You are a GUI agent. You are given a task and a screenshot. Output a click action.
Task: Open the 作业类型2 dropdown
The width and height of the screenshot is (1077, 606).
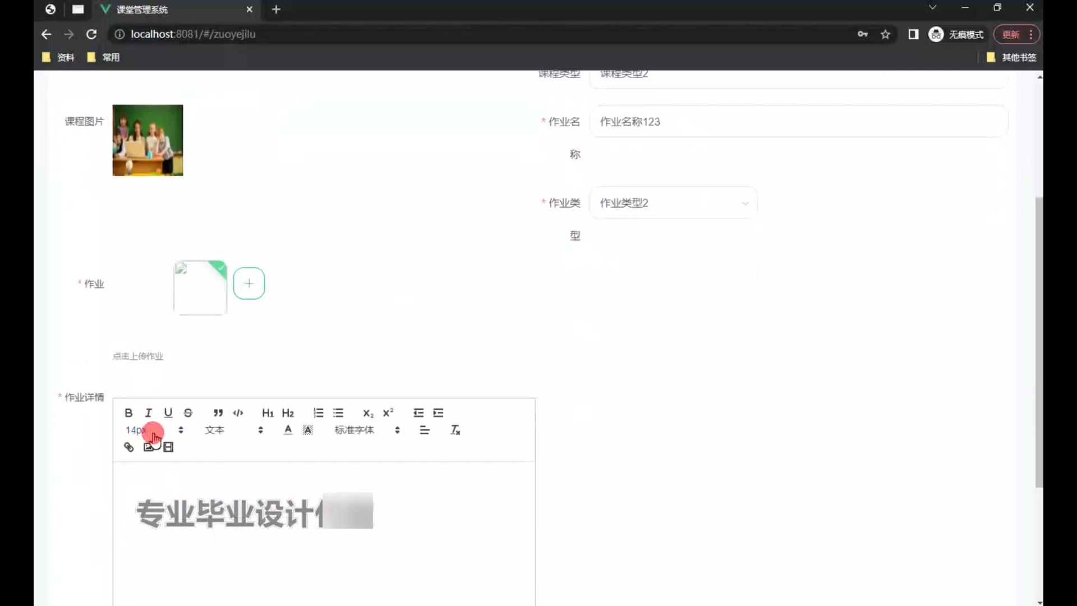click(x=673, y=203)
